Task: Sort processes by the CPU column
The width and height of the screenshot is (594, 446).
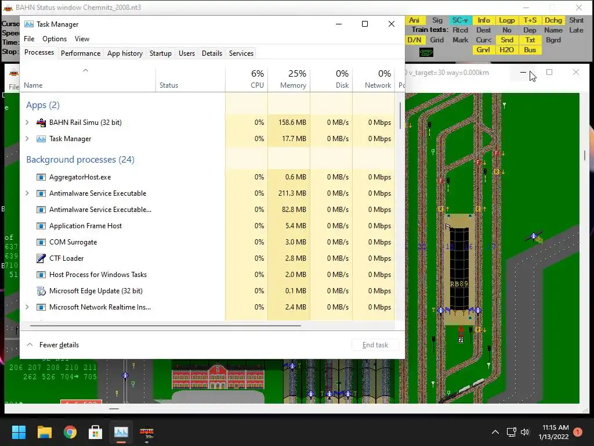Action: (x=247, y=79)
